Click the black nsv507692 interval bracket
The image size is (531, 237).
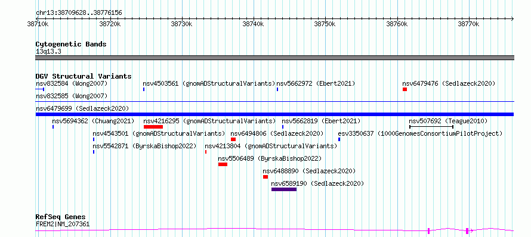click(431, 127)
